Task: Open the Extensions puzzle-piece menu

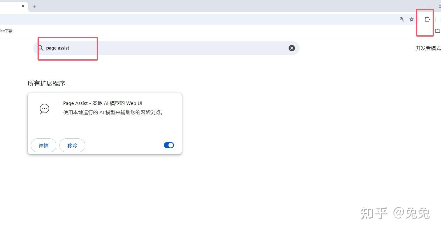Action: (427, 19)
